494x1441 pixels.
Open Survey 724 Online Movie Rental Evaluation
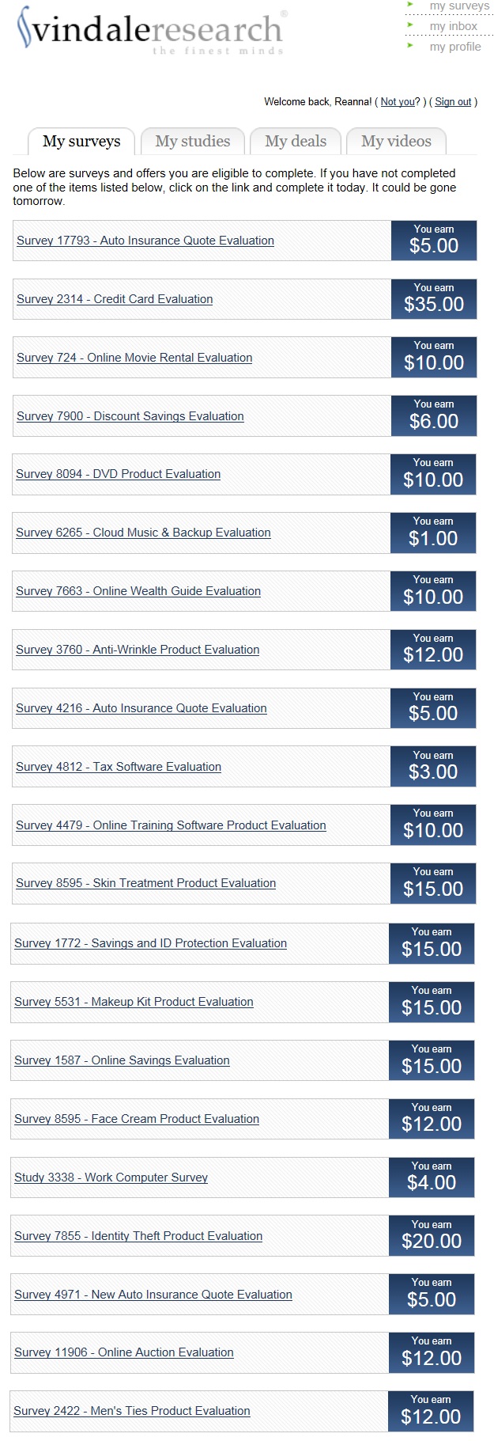pos(134,358)
